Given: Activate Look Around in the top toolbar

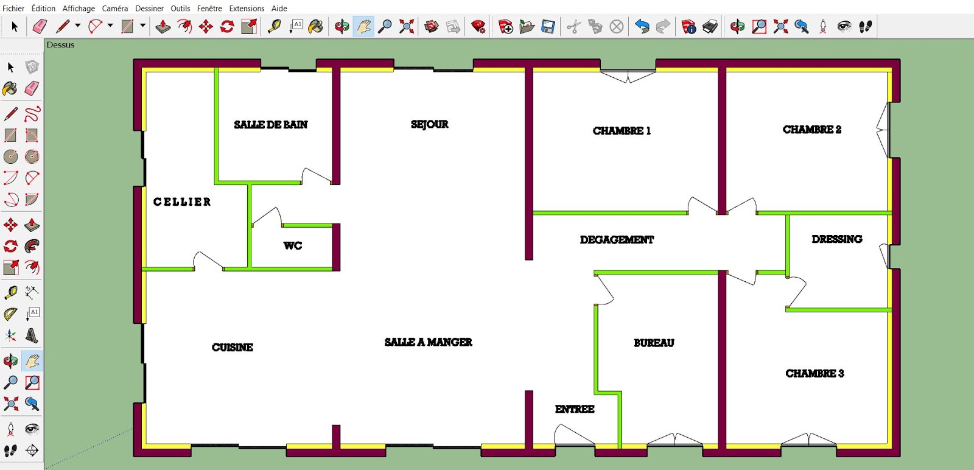Looking at the screenshot, I should tap(844, 26).
